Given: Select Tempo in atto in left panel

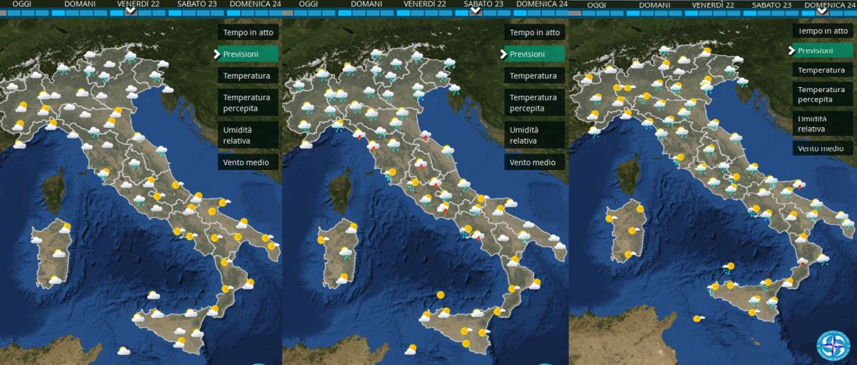Looking at the screenshot, I should point(248,32).
